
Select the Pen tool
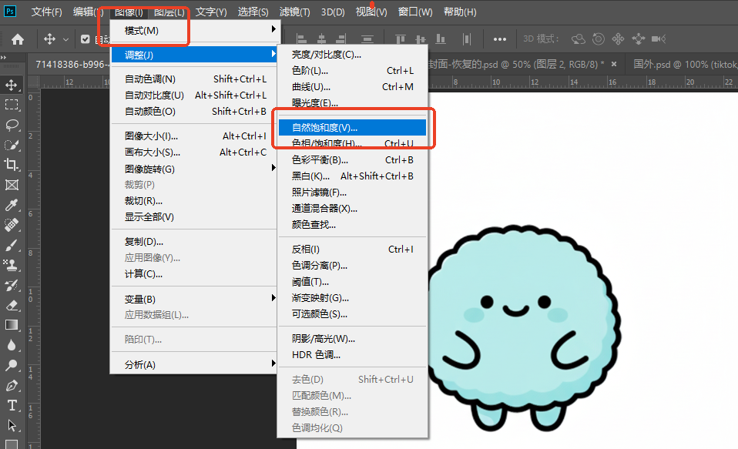click(x=12, y=385)
